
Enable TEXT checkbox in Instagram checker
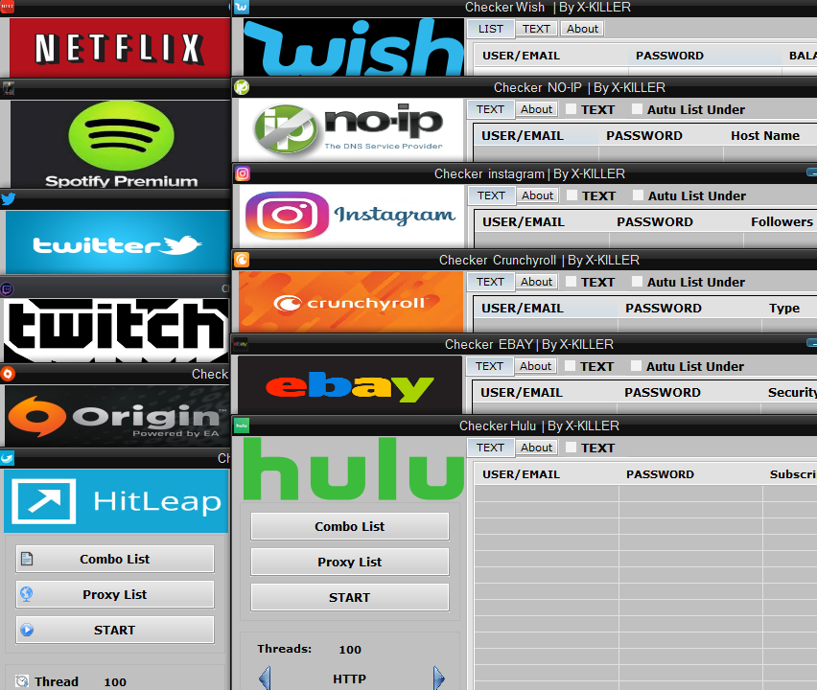click(x=572, y=195)
